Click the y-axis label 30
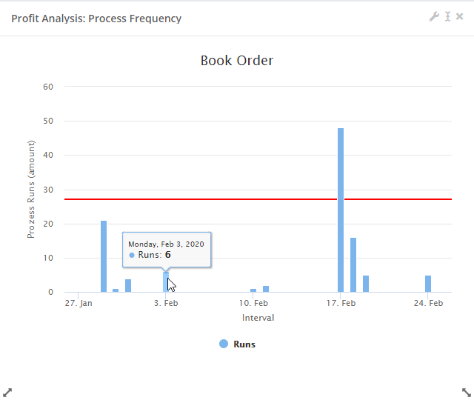The height and width of the screenshot is (400, 474). point(48,190)
